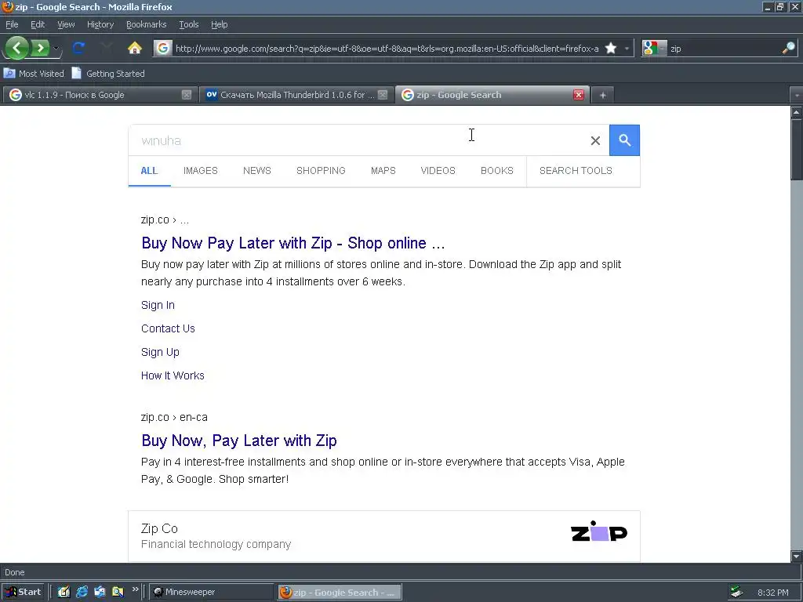Viewport: 803px width, 602px height.
Task: Open the first quick launch icon next to Start
Action: [x=64, y=593]
